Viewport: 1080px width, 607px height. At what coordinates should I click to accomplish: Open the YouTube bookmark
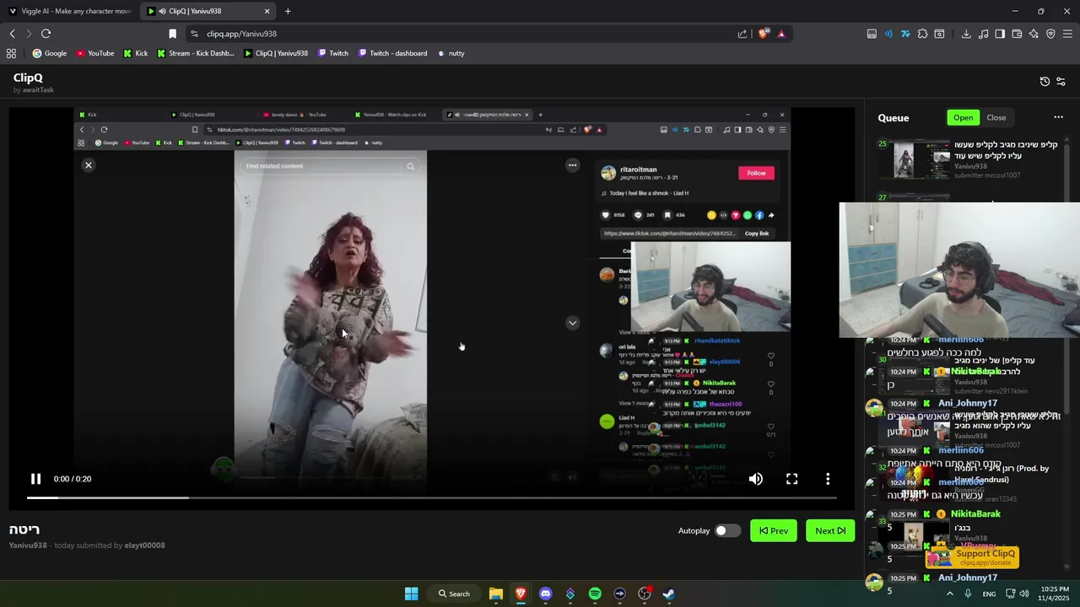pos(94,53)
